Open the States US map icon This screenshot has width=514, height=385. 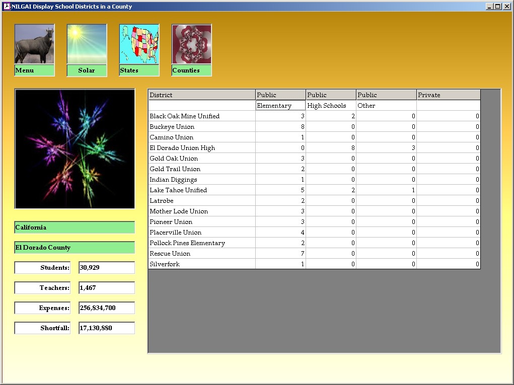click(x=139, y=44)
